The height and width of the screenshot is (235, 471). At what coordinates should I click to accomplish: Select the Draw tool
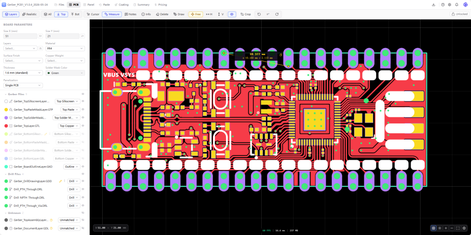(x=179, y=14)
